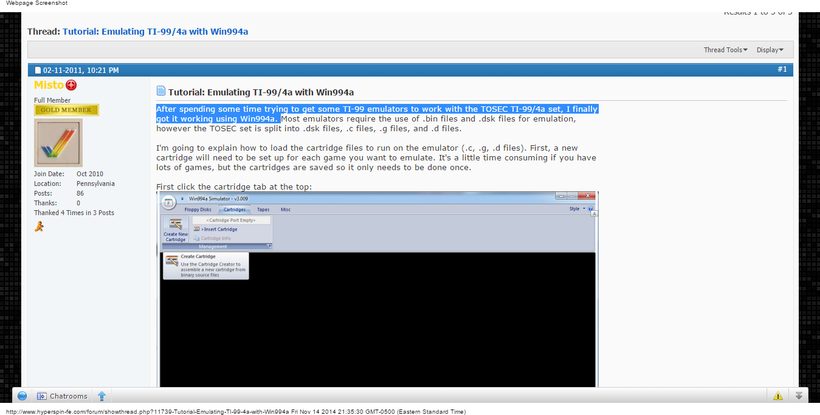Image resolution: width=820 pixels, height=415 pixels.
Task: Click the 'Join Date: Oct 2010' text
Action: pyautogui.click(x=69, y=174)
